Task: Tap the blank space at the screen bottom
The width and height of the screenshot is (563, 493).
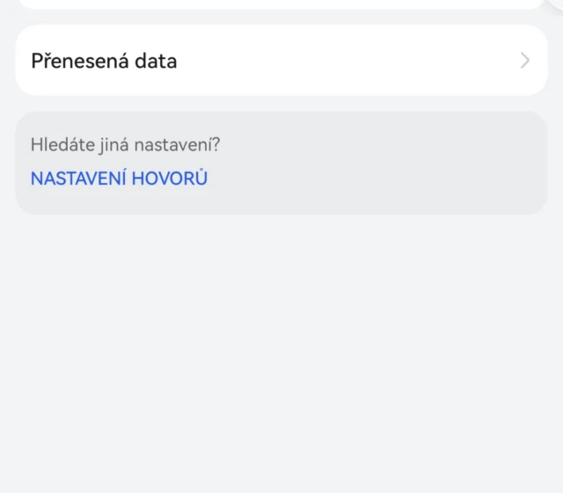Action: coord(281,458)
